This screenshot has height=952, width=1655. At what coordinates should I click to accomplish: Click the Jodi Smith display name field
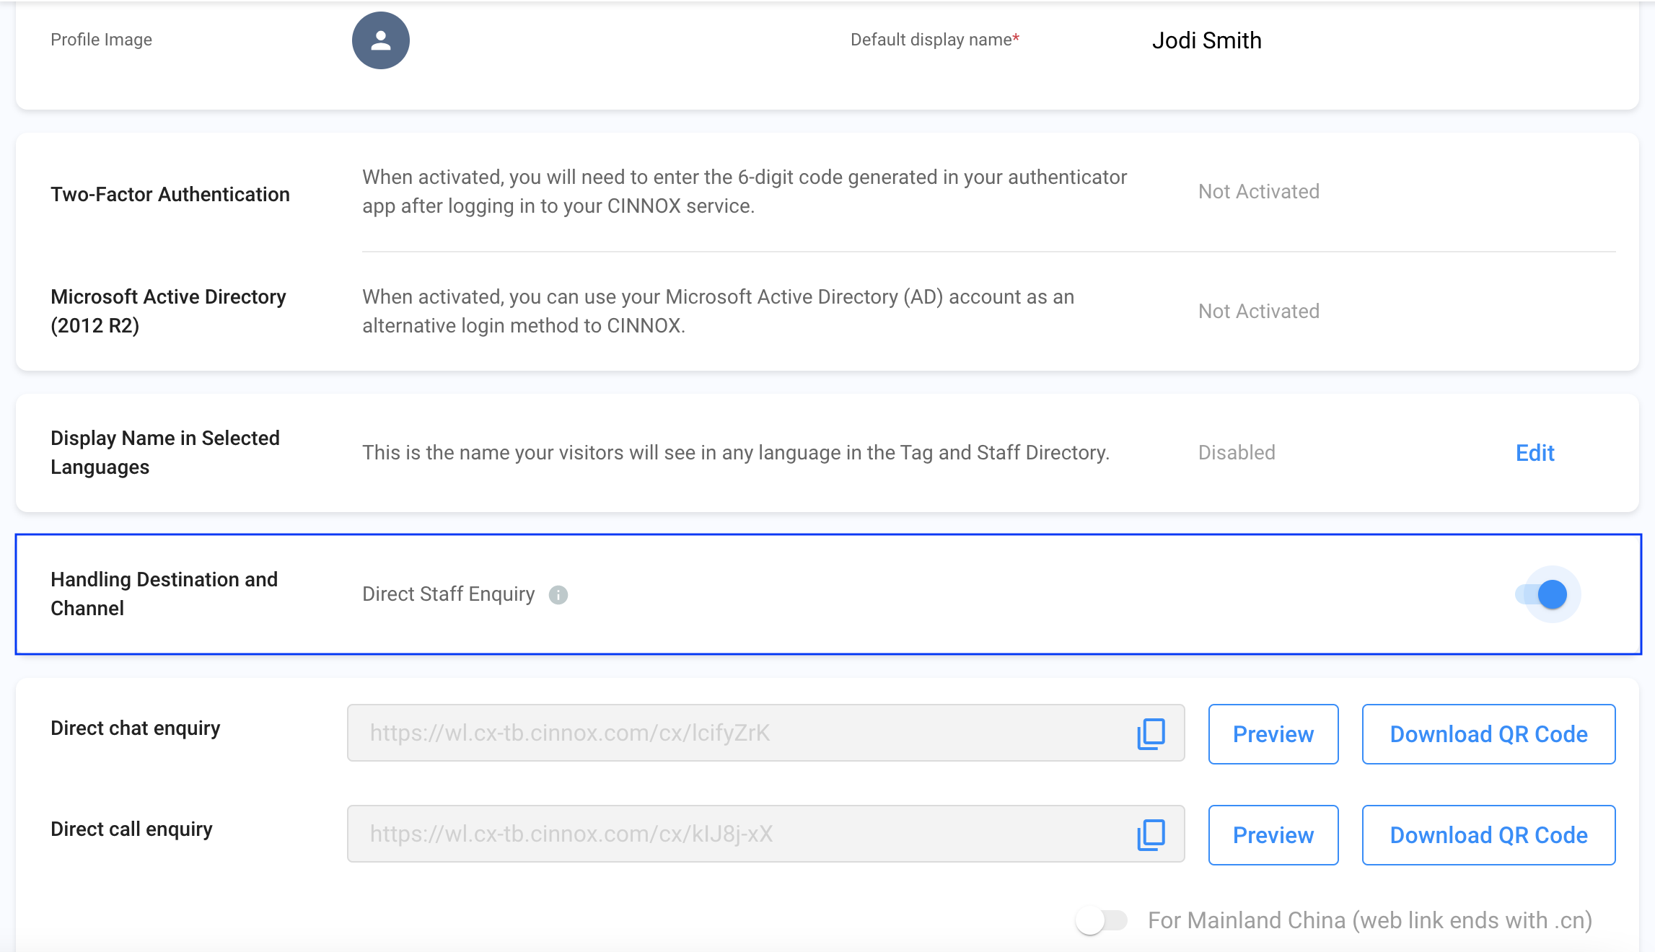pos(1206,40)
